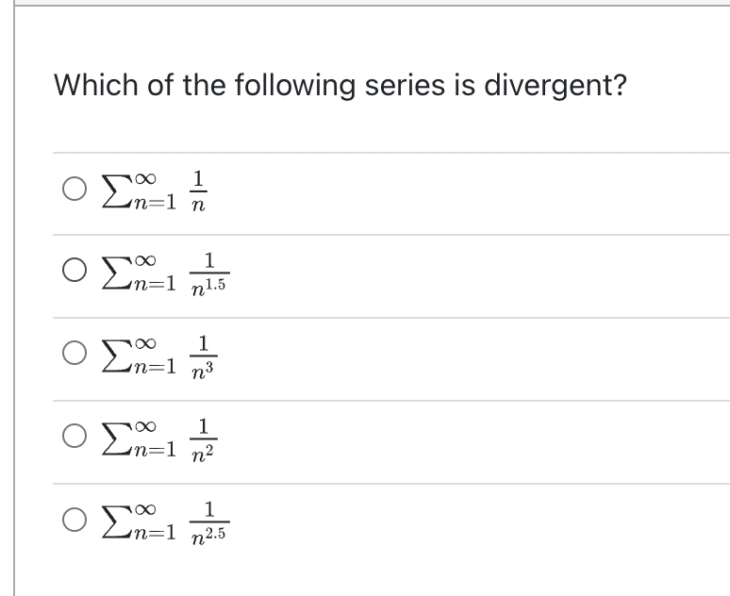Select the radio button for series 1/n^1.5
Image resolution: width=730 pixels, height=596 pixels.
coord(75,271)
